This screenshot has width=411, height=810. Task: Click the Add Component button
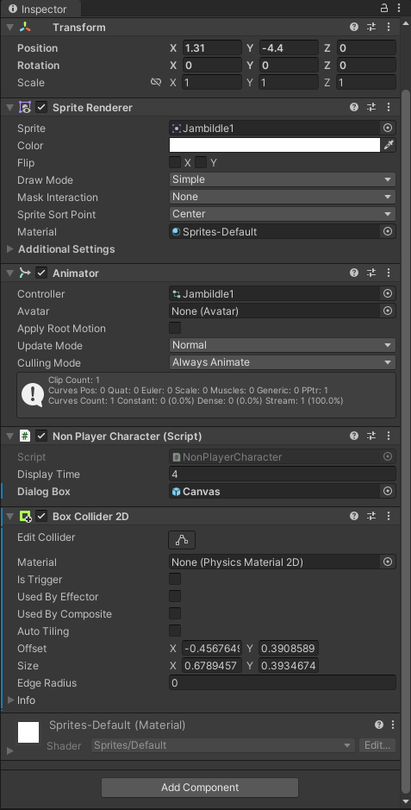click(x=200, y=788)
